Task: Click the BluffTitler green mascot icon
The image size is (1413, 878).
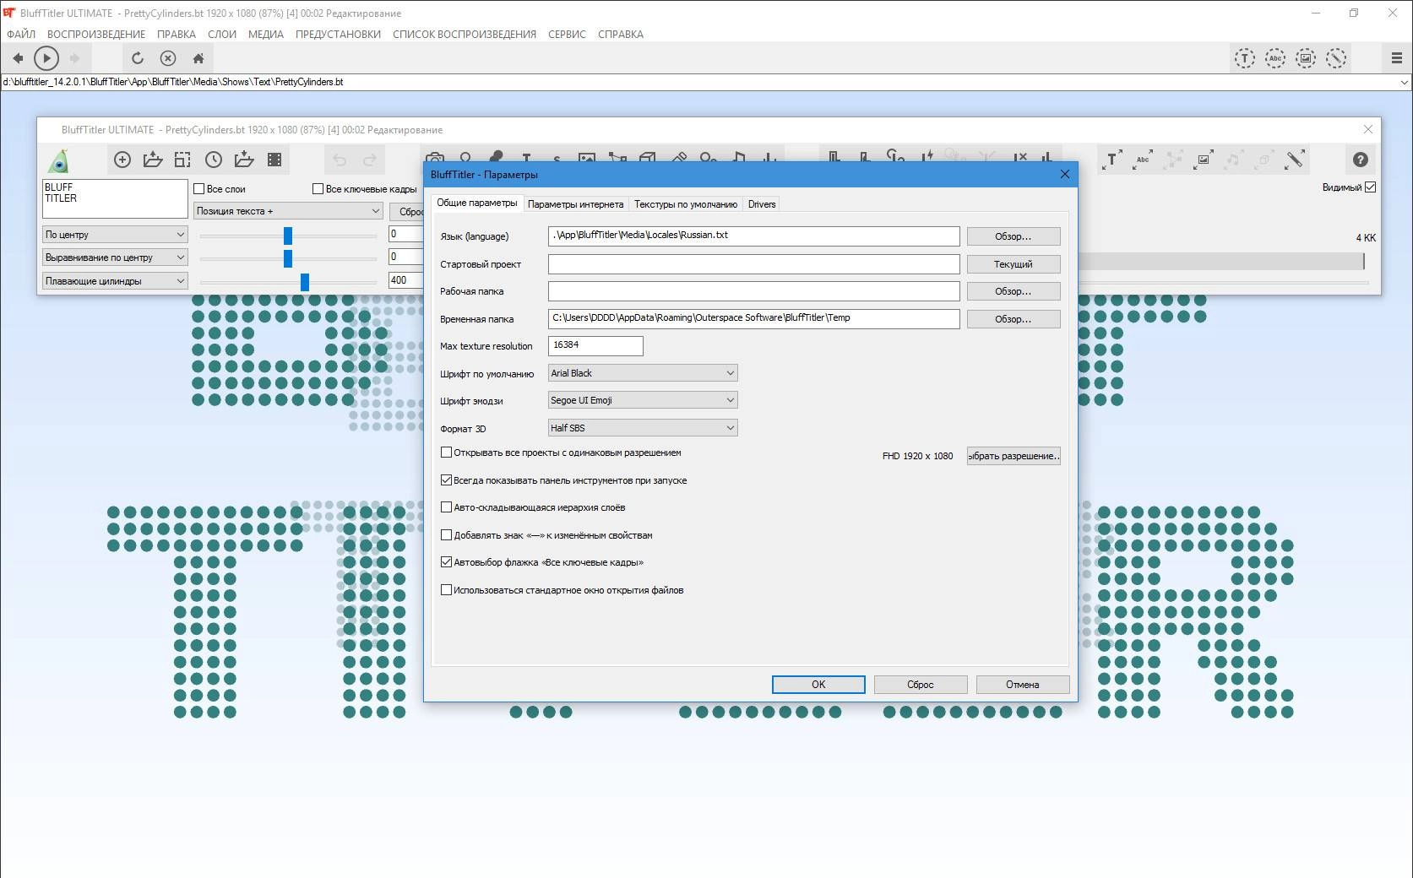Action: click(x=59, y=160)
